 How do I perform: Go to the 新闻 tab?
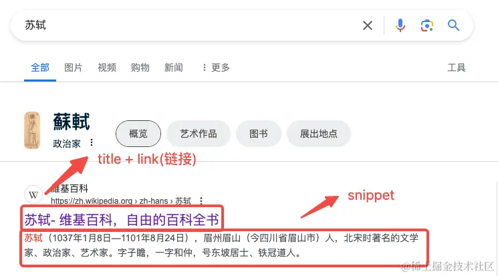(173, 67)
